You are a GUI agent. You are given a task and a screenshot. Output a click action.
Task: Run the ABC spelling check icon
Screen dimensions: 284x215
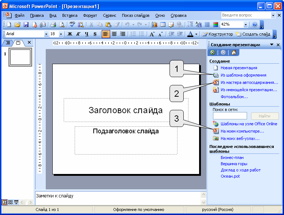click(72, 25)
